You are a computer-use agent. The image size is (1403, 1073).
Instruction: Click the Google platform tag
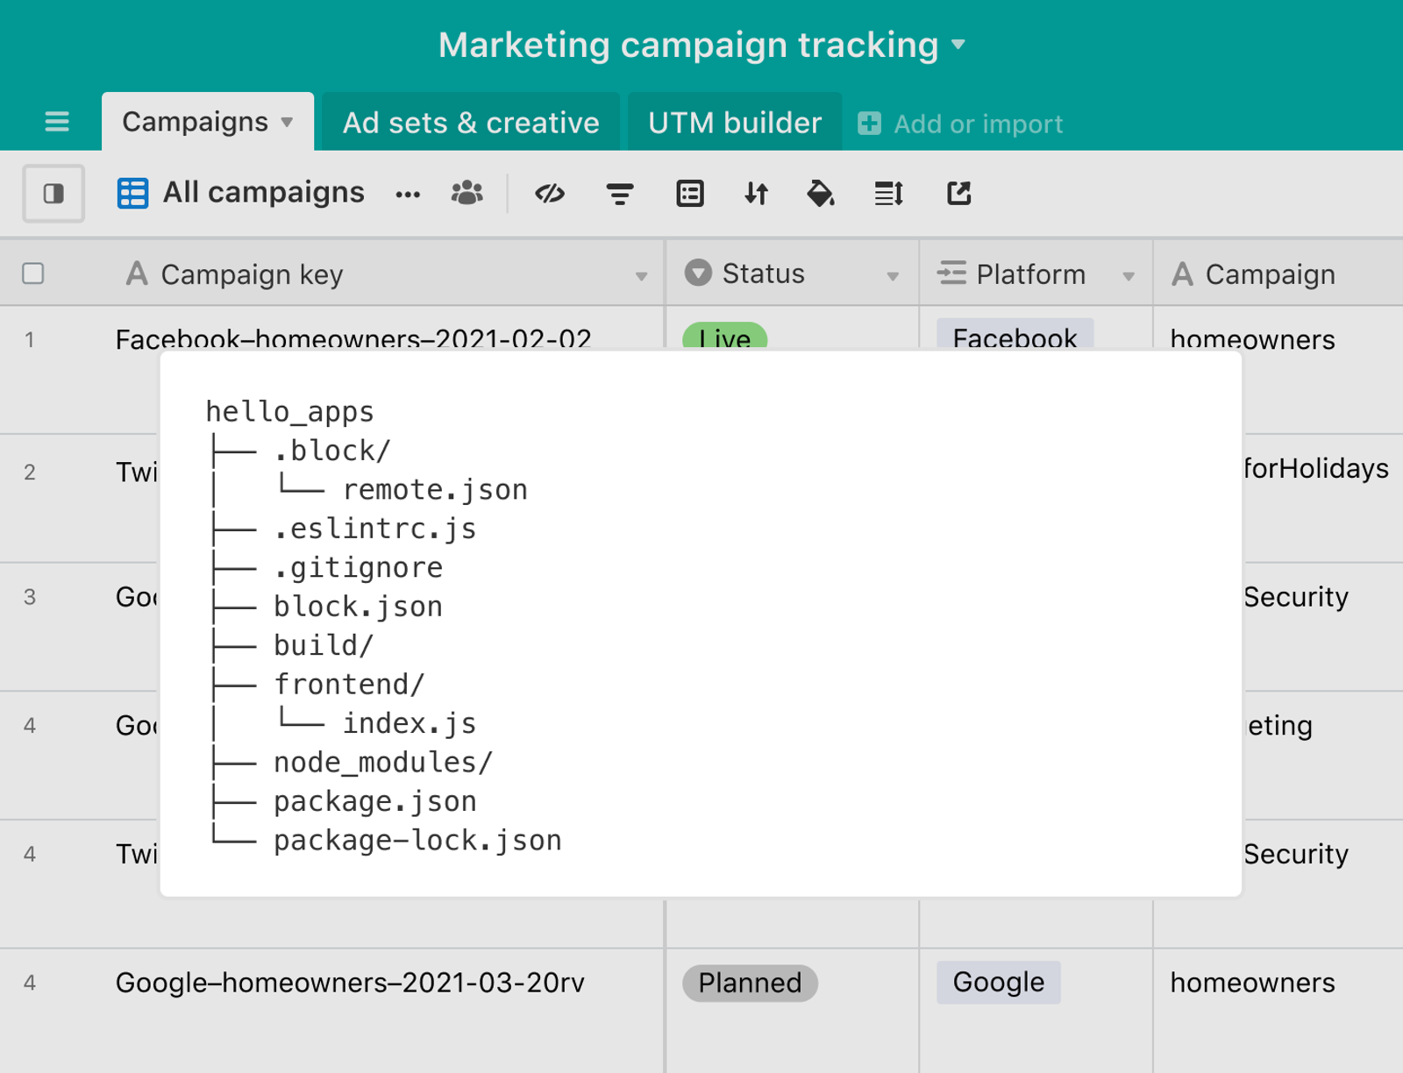pos(999,983)
